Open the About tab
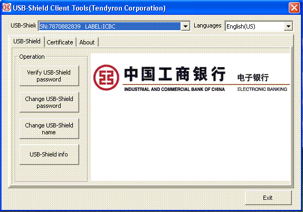Screen dimensions: 303x212 [x=87, y=42]
